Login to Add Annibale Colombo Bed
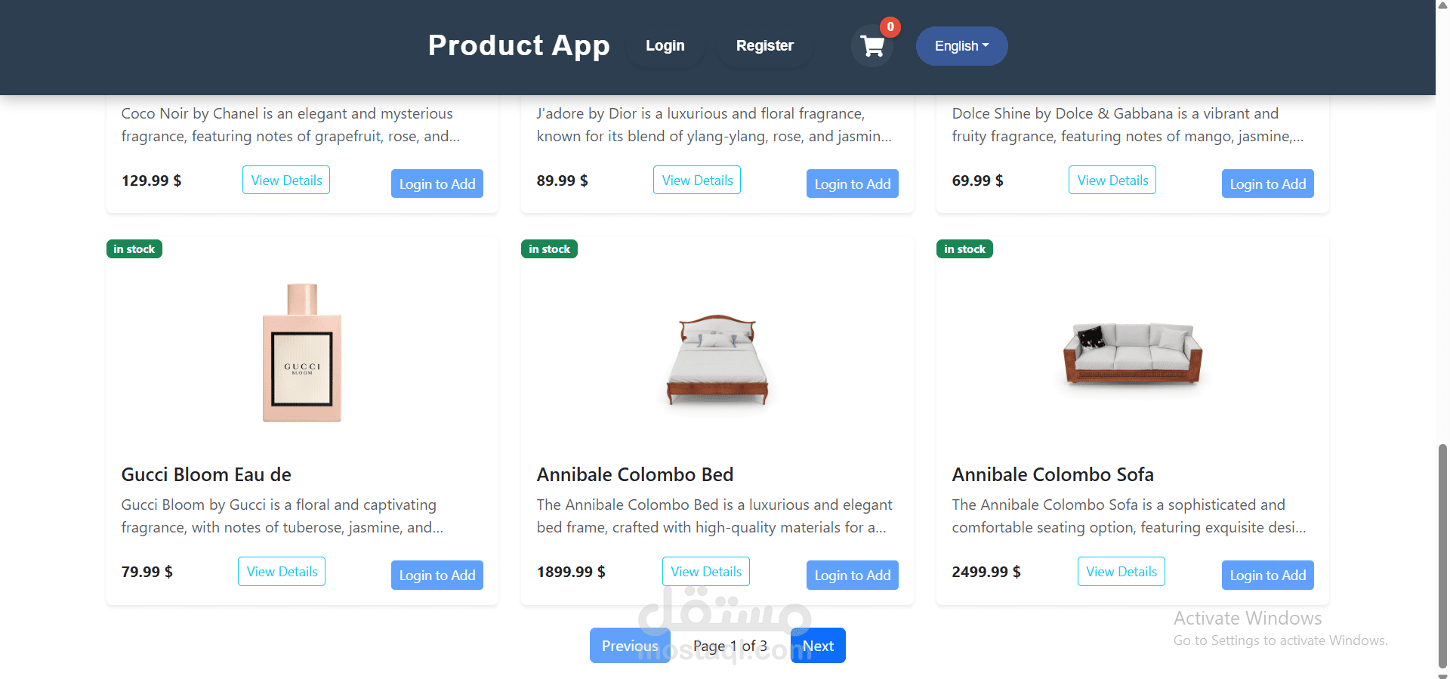 pos(852,576)
